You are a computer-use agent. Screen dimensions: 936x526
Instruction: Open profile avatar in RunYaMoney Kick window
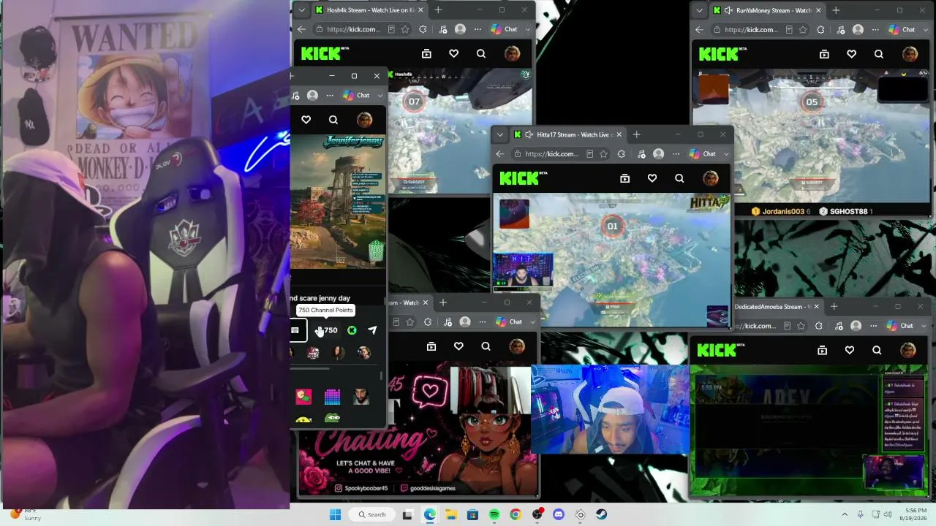click(x=910, y=53)
